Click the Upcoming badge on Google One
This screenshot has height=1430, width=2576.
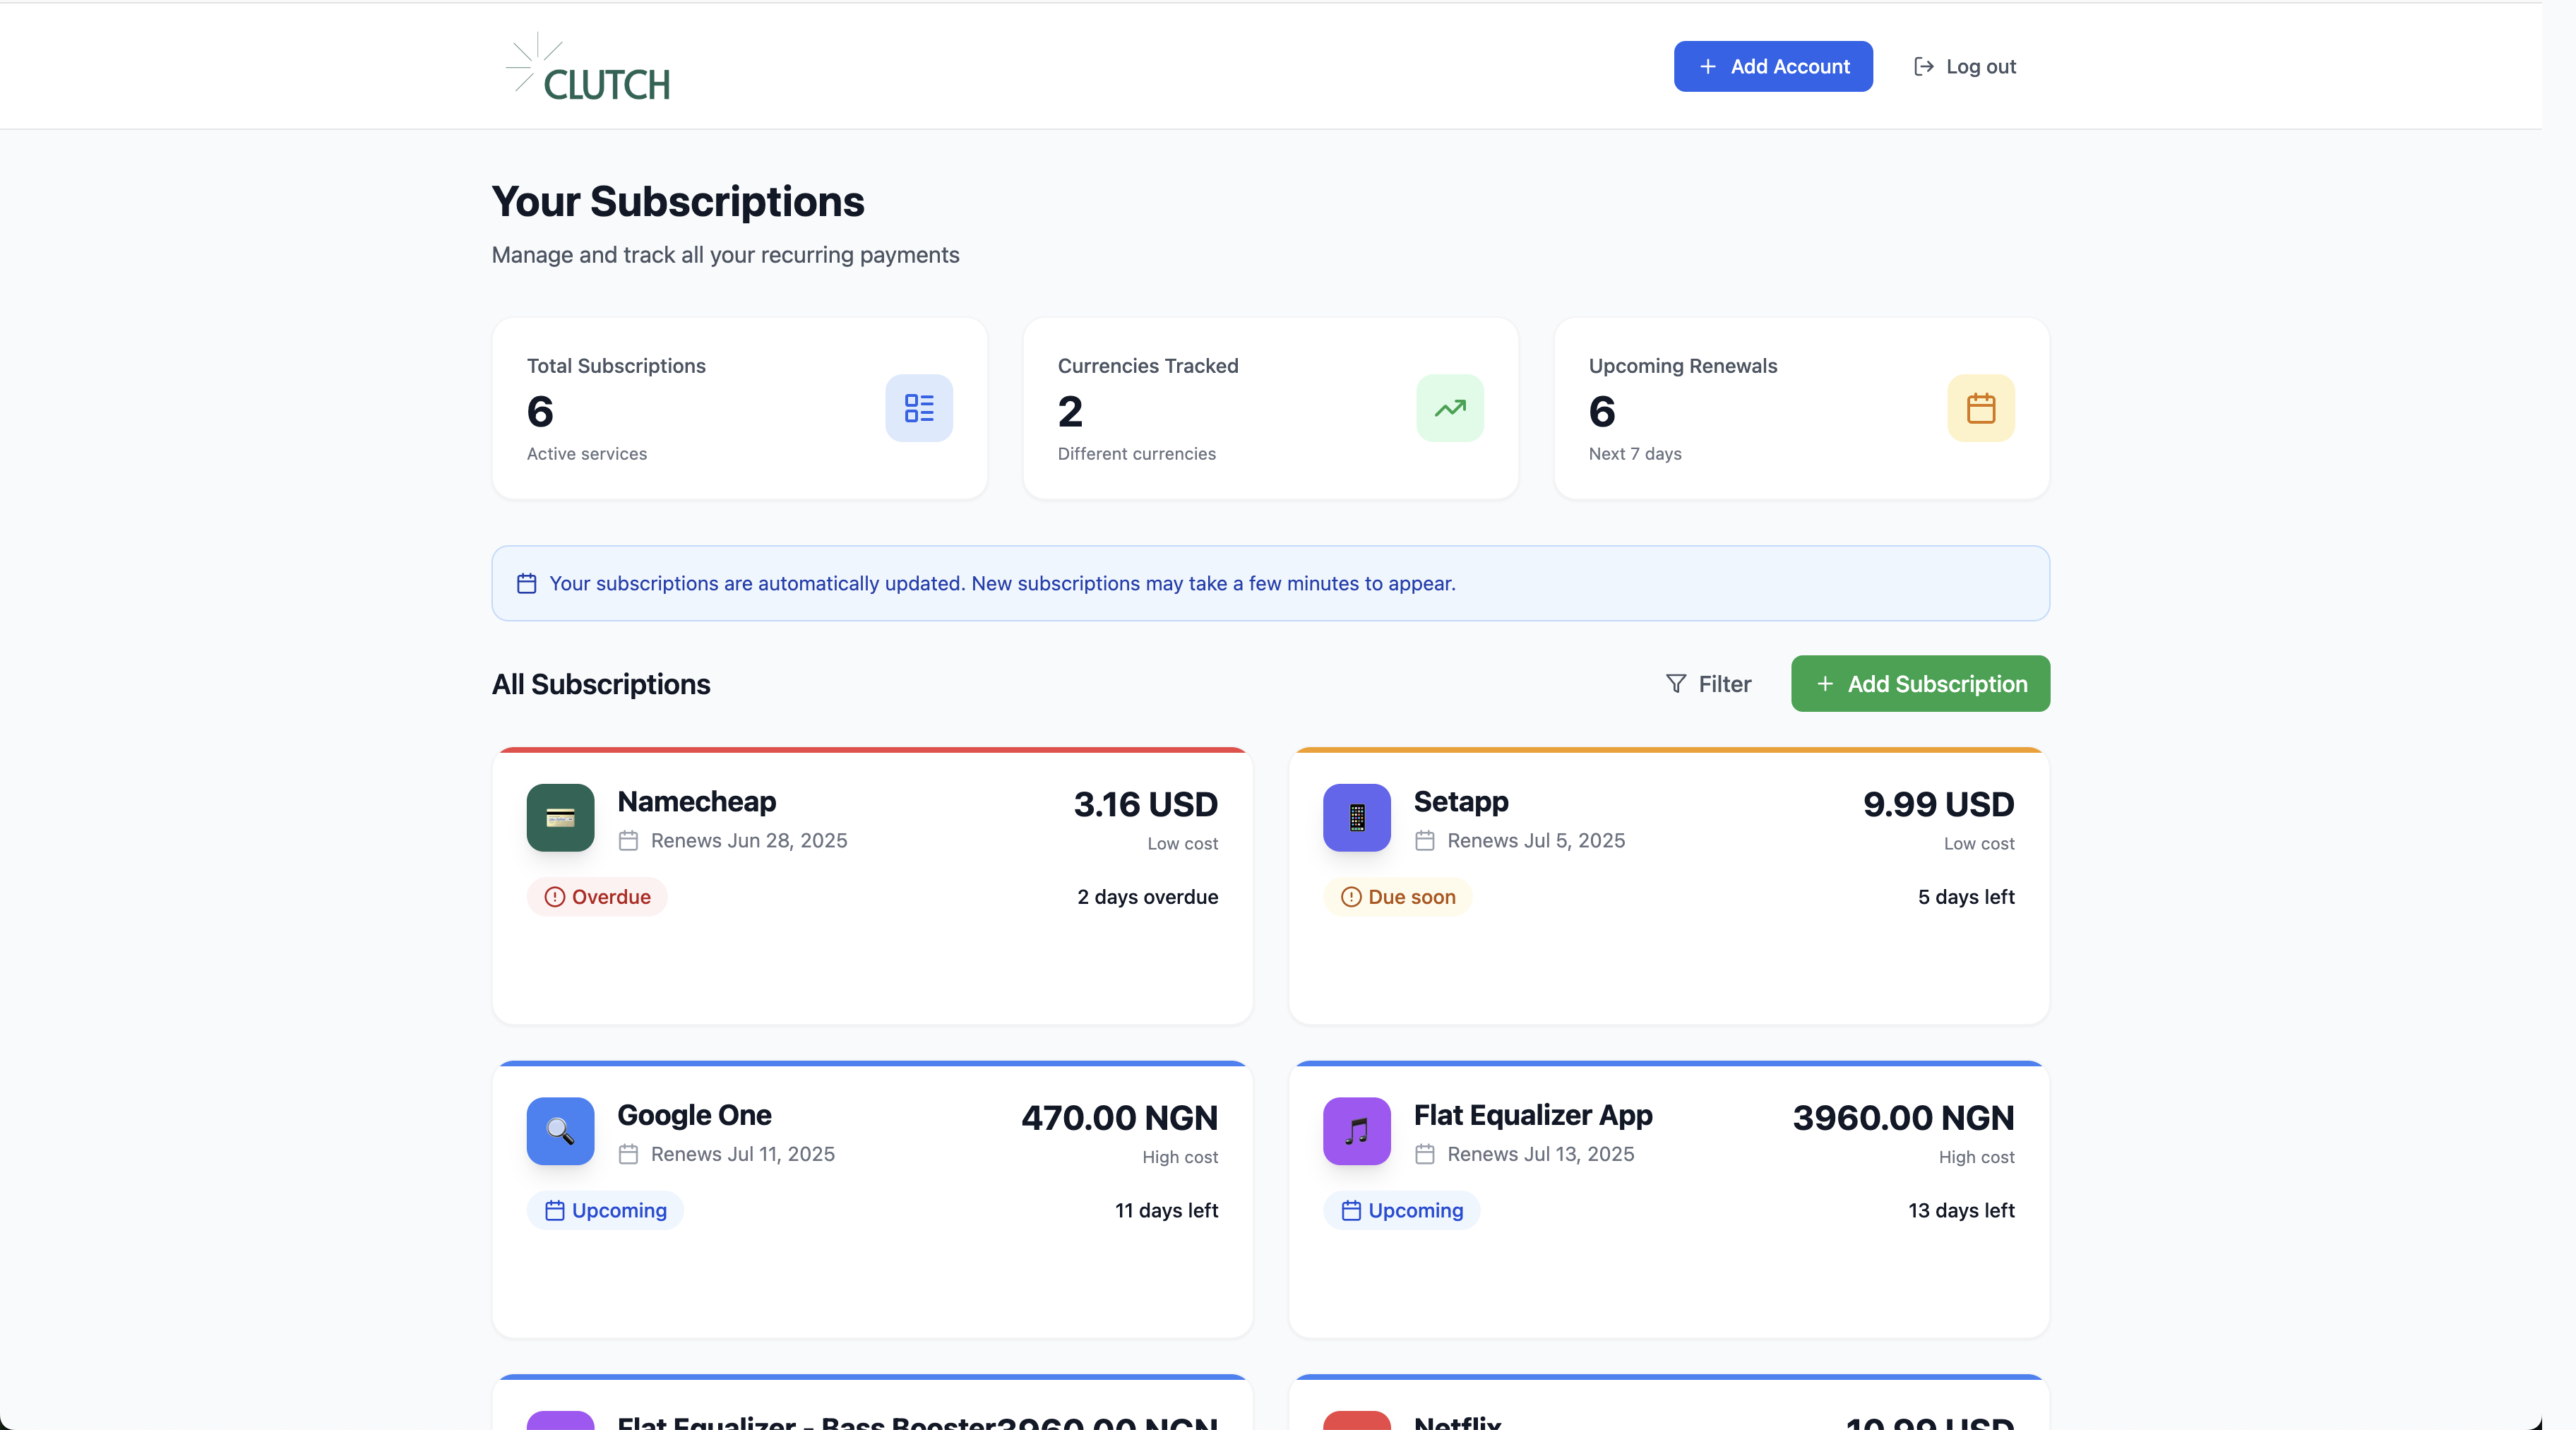pyautogui.click(x=605, y=1210)
